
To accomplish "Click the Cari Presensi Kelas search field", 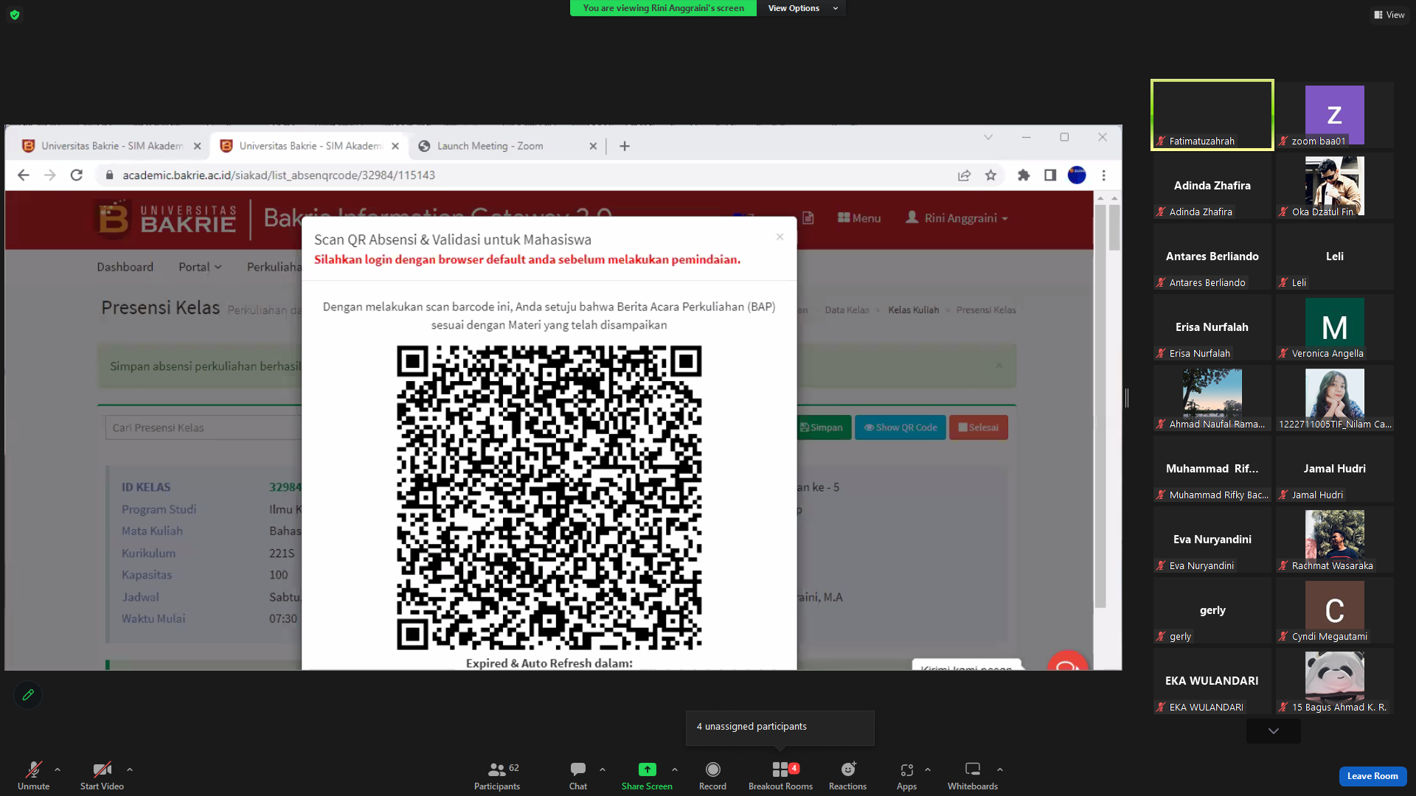I will [x=204, y=427].
